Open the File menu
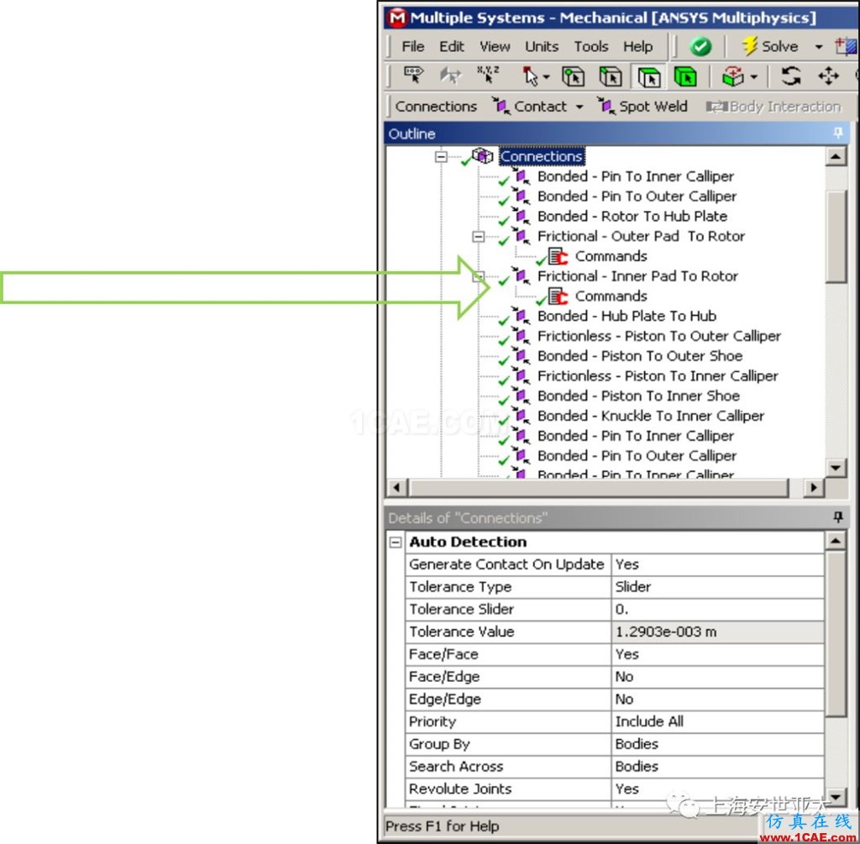Image resolution: width=860 pixels, height=844 pixels. pyautogui.click(x=413, y=47)
